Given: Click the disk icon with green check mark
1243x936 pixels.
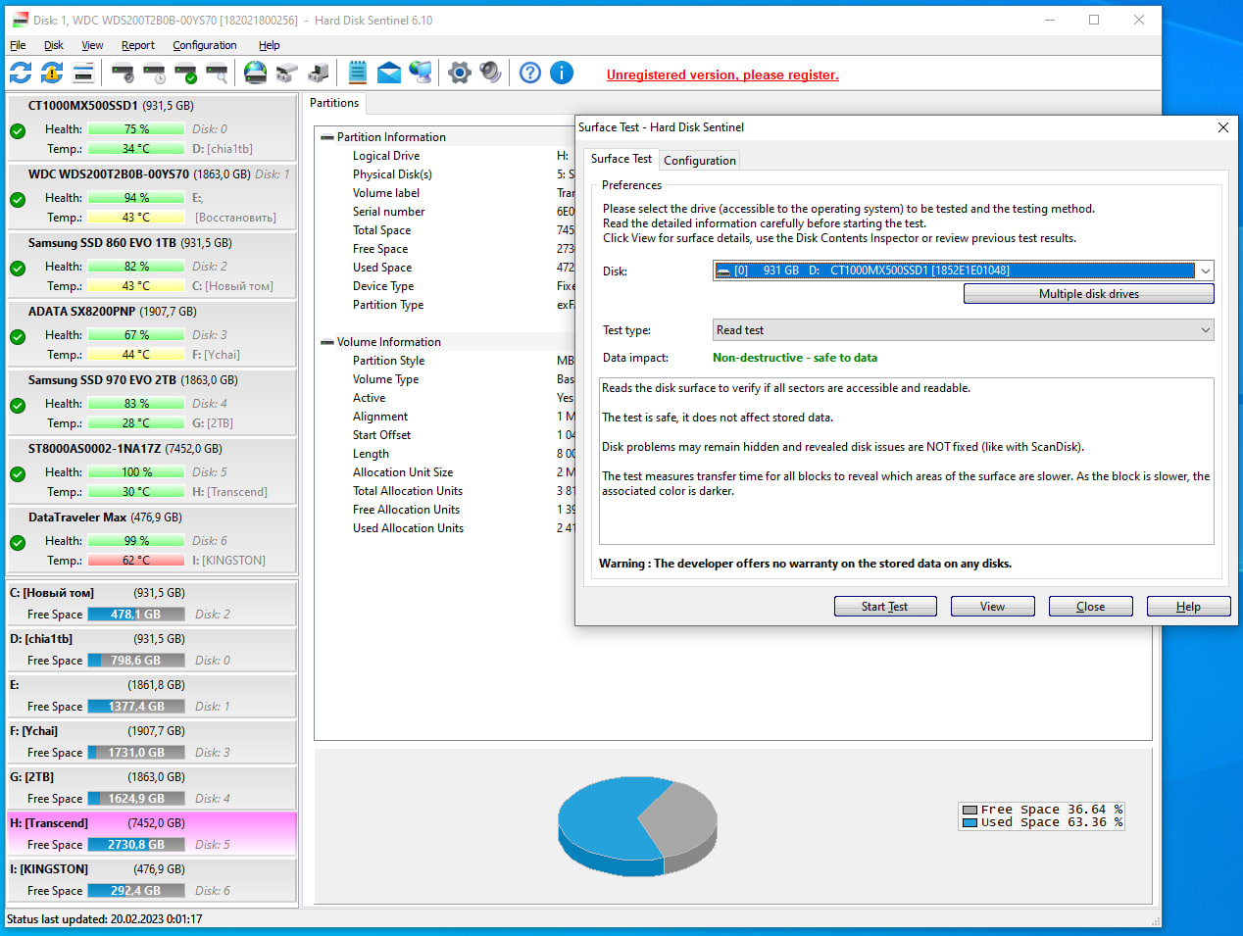Looking at the screenshot, I should click(185, 73).
